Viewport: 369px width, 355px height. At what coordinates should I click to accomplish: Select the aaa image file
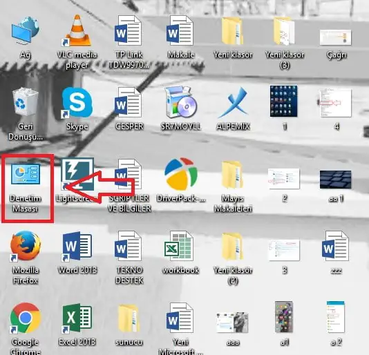[x=232, y=323]
